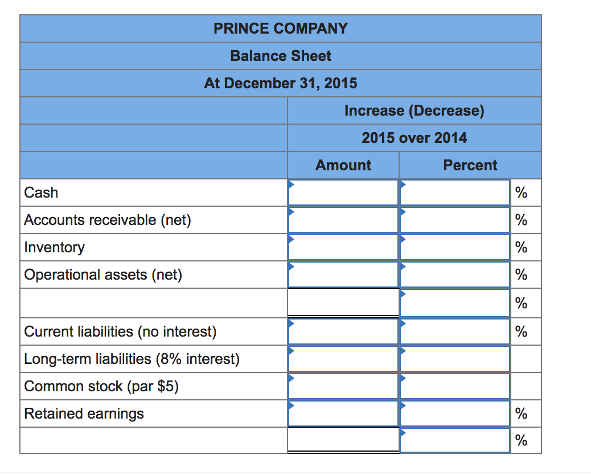Click the Amount field for Cash

[343, 193]
